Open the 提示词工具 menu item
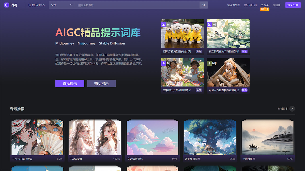Image resolution: width=305 pixels, height=171 pixels. (x=251, y=5)
